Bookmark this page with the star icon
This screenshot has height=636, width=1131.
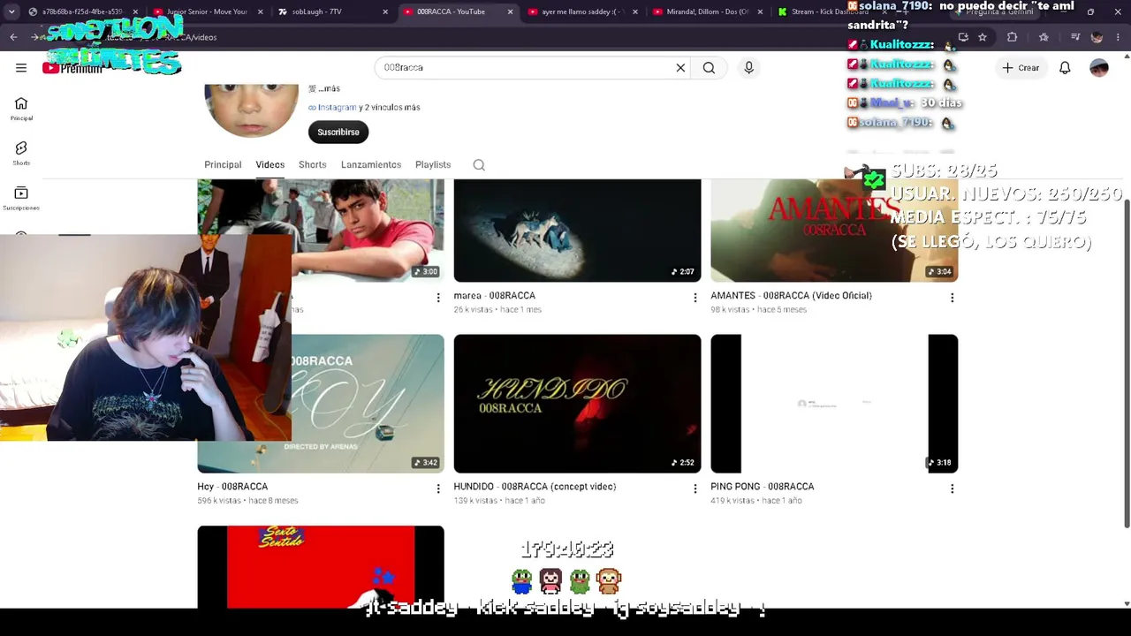[x=982, y=37]
